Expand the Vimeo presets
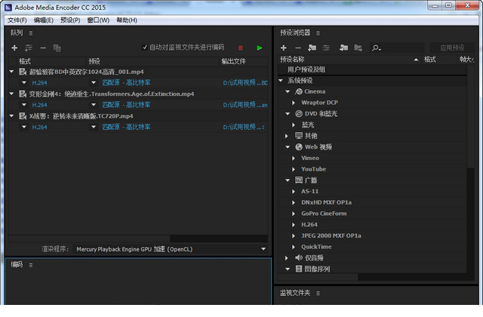 coord(294,158)
